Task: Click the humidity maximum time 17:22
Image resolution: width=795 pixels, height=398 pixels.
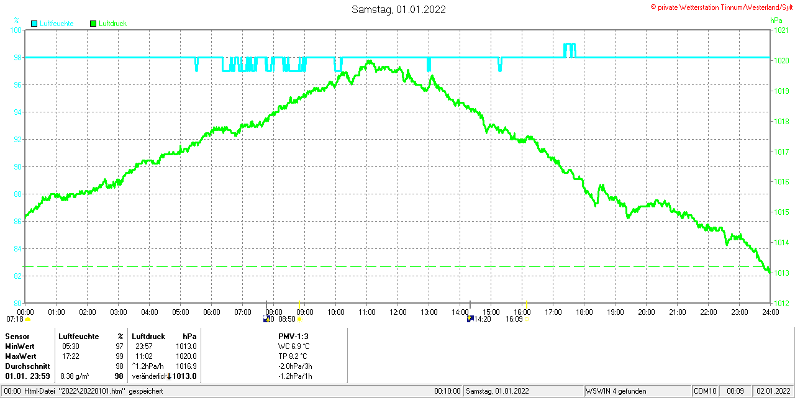Action: coord(70,356)
